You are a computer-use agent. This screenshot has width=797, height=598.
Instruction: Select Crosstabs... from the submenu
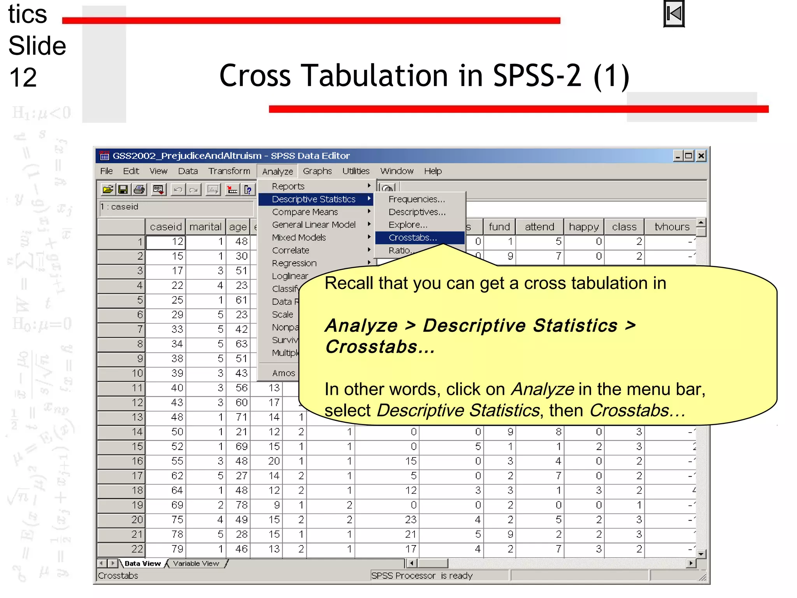coord(420,237)
